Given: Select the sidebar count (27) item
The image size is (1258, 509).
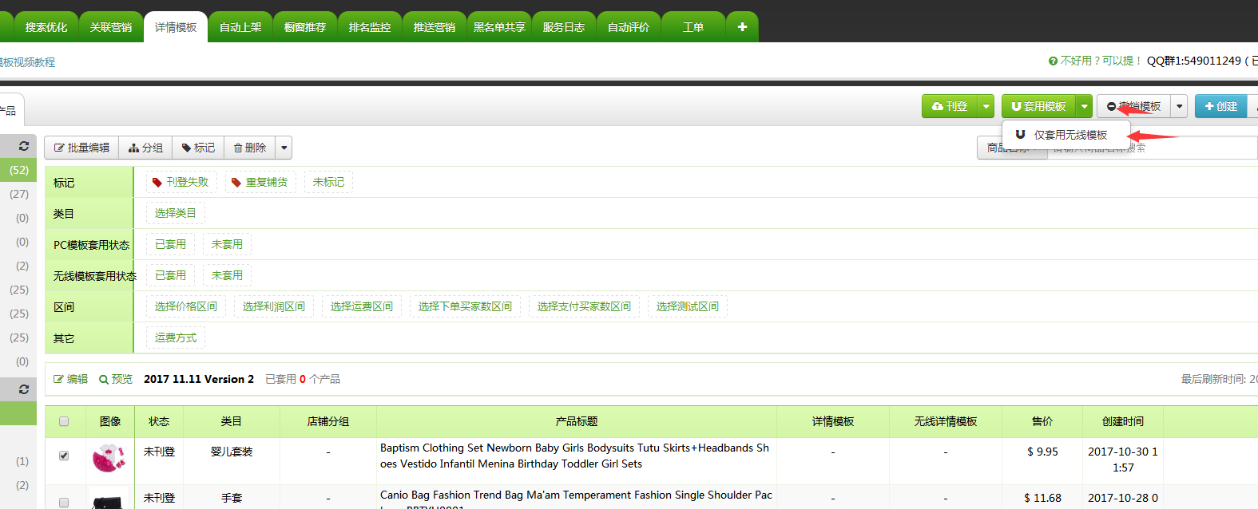Looking at the screenshot, I should (19, 194).
